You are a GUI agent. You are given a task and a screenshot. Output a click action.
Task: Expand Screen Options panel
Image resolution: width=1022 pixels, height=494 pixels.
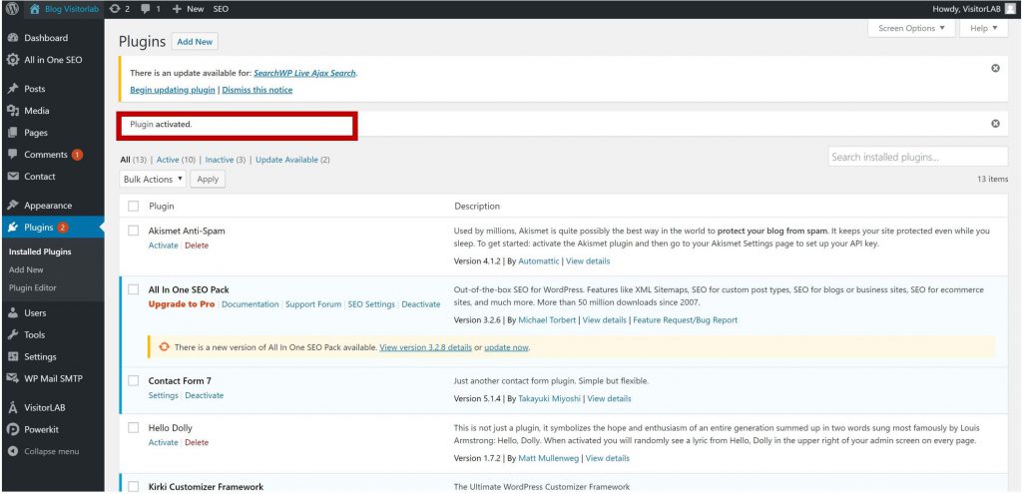click(911, 28)
